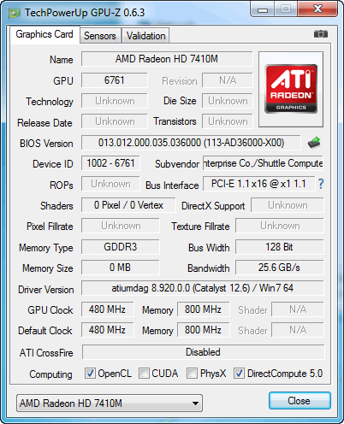Open the AMD Radeon HD 7410M GPU dropdown

coord(110,403)
